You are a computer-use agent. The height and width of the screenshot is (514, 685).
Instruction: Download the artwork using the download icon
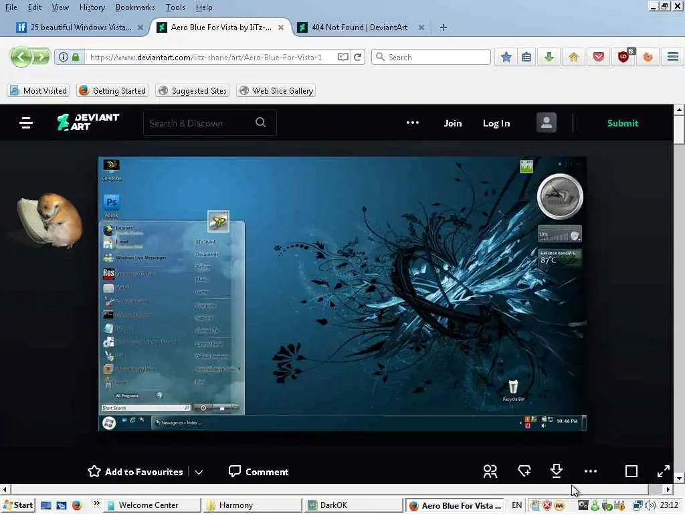pos(556,471)
